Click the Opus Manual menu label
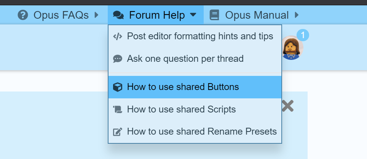This screenshot has height=159, width=367. pyautogui.click(x=257, y=15)
